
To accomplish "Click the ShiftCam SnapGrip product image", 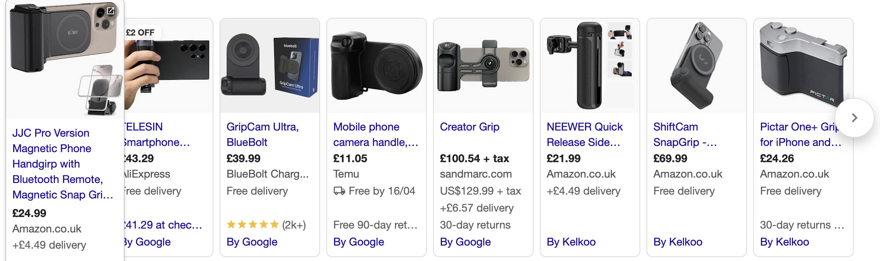I will (x=696, y=66).
